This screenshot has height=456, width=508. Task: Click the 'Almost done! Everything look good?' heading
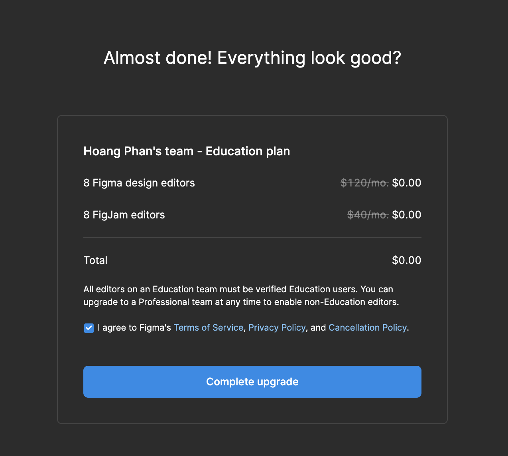[252, 58]
